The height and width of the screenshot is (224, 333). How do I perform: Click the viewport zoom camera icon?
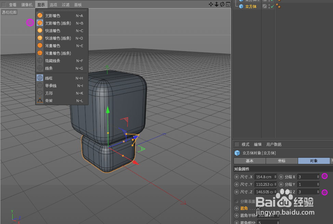216,4
